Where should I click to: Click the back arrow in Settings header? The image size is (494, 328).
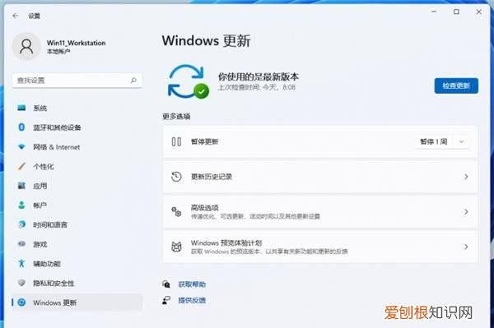click(15, 16)
